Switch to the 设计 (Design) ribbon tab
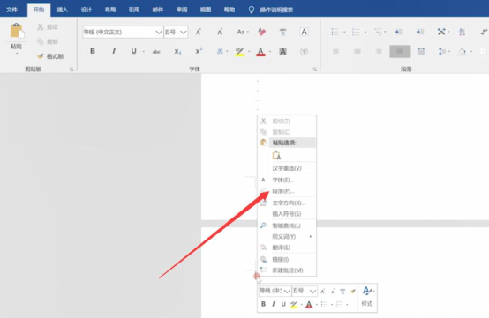 coord(87,10)
